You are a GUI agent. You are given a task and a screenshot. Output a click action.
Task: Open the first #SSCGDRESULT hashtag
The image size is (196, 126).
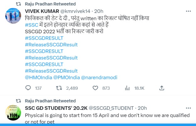[x=44, y=38]
